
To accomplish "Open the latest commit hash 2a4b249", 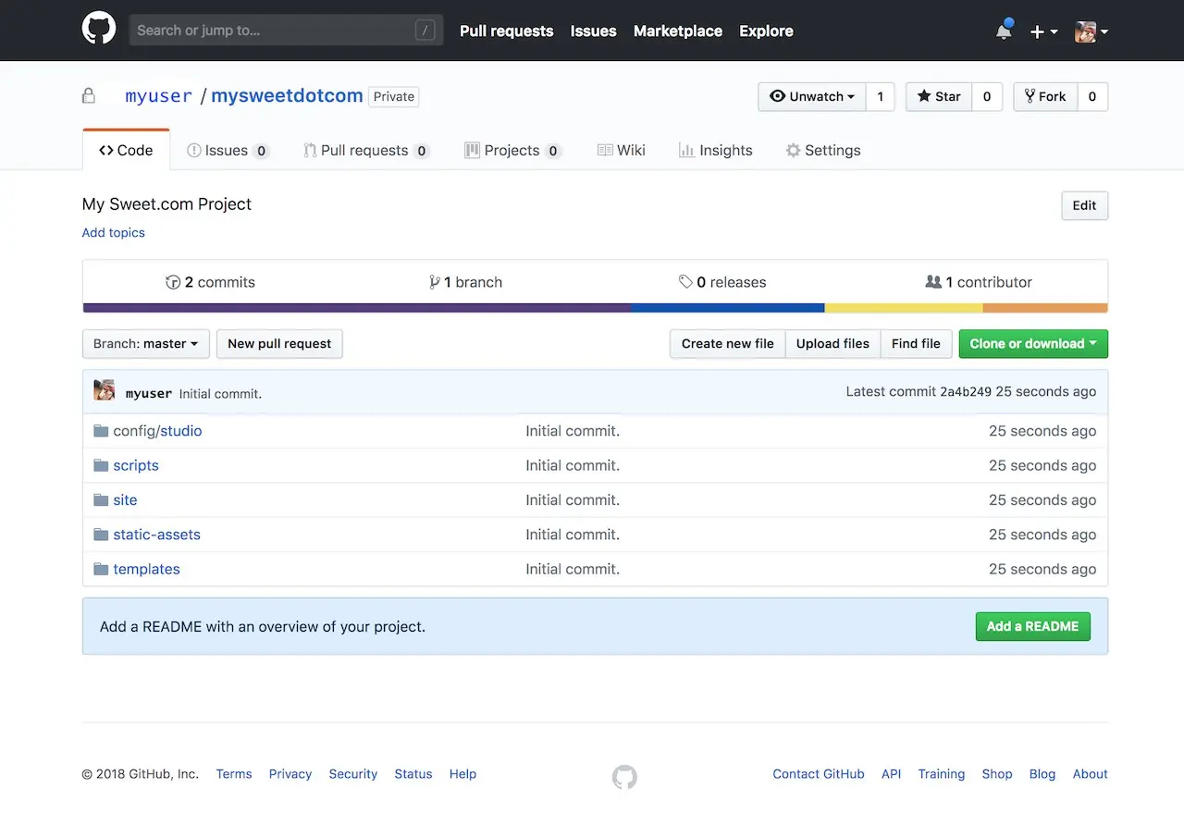I will (x=966, y=391).
